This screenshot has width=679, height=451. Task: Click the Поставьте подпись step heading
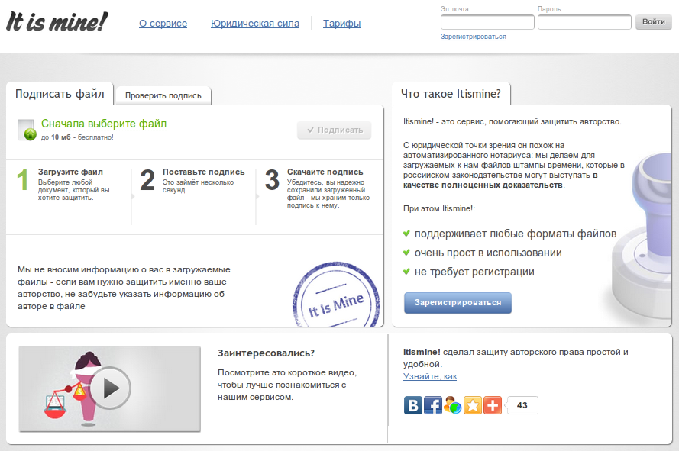click(203, 172)
